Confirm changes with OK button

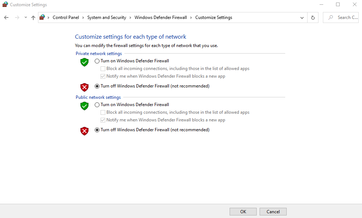243,211
